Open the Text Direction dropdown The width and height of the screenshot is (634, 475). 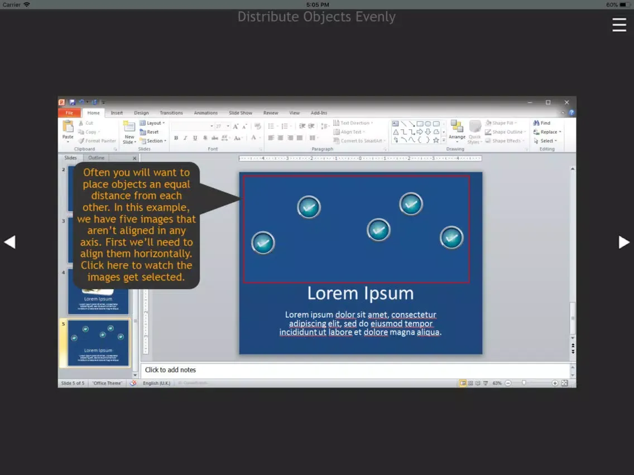pyautogui.click(x=353, y=123)
